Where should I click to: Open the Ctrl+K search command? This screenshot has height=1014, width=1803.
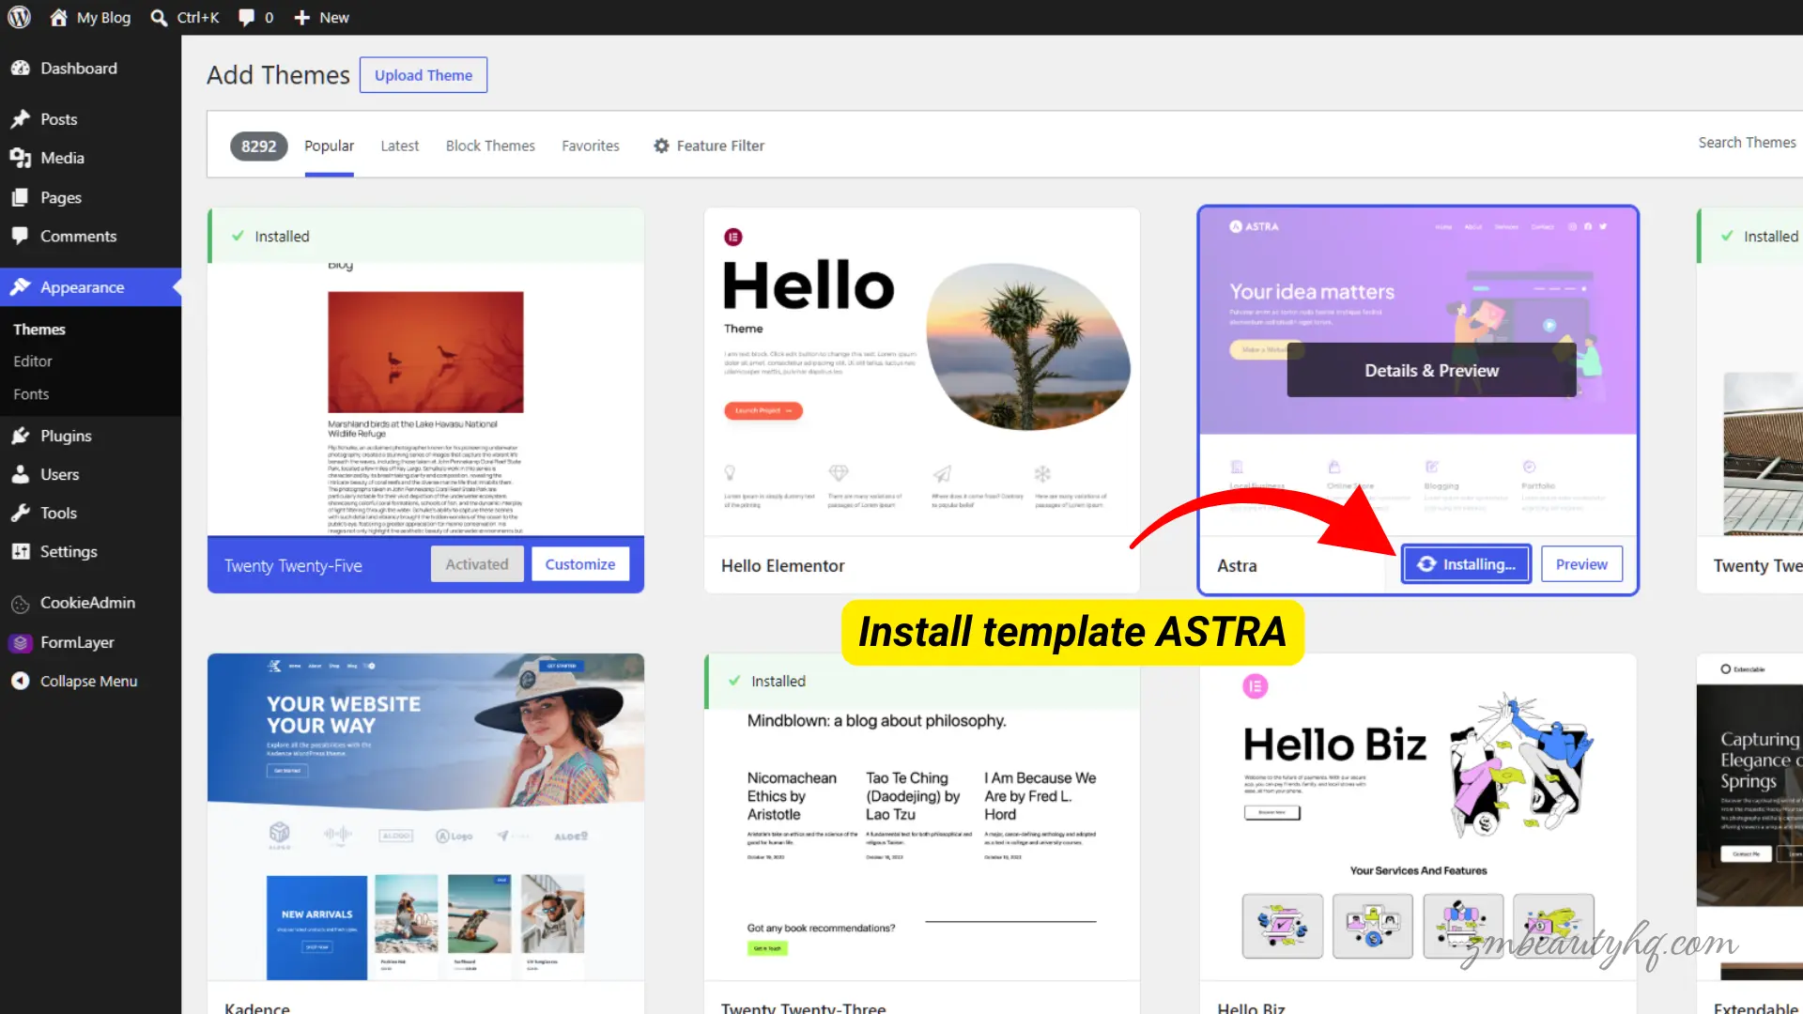coord(185,17)
